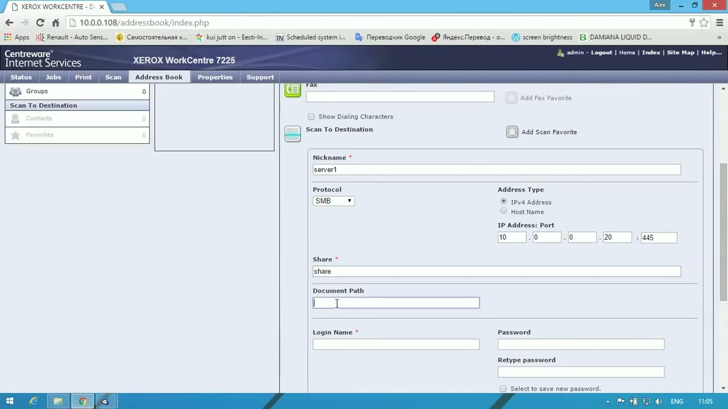
Task: Open Renault - Auto Sens bookmark
Action: tap(71, 37)
